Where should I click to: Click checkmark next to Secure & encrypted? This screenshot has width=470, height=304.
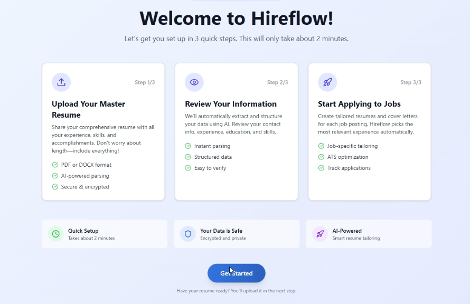tap(55, 187)
